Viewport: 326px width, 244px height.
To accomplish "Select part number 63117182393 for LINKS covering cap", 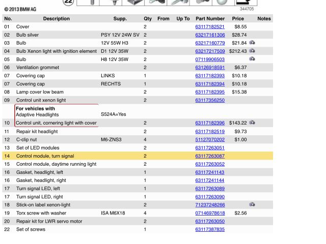I will tap(210, 76).
